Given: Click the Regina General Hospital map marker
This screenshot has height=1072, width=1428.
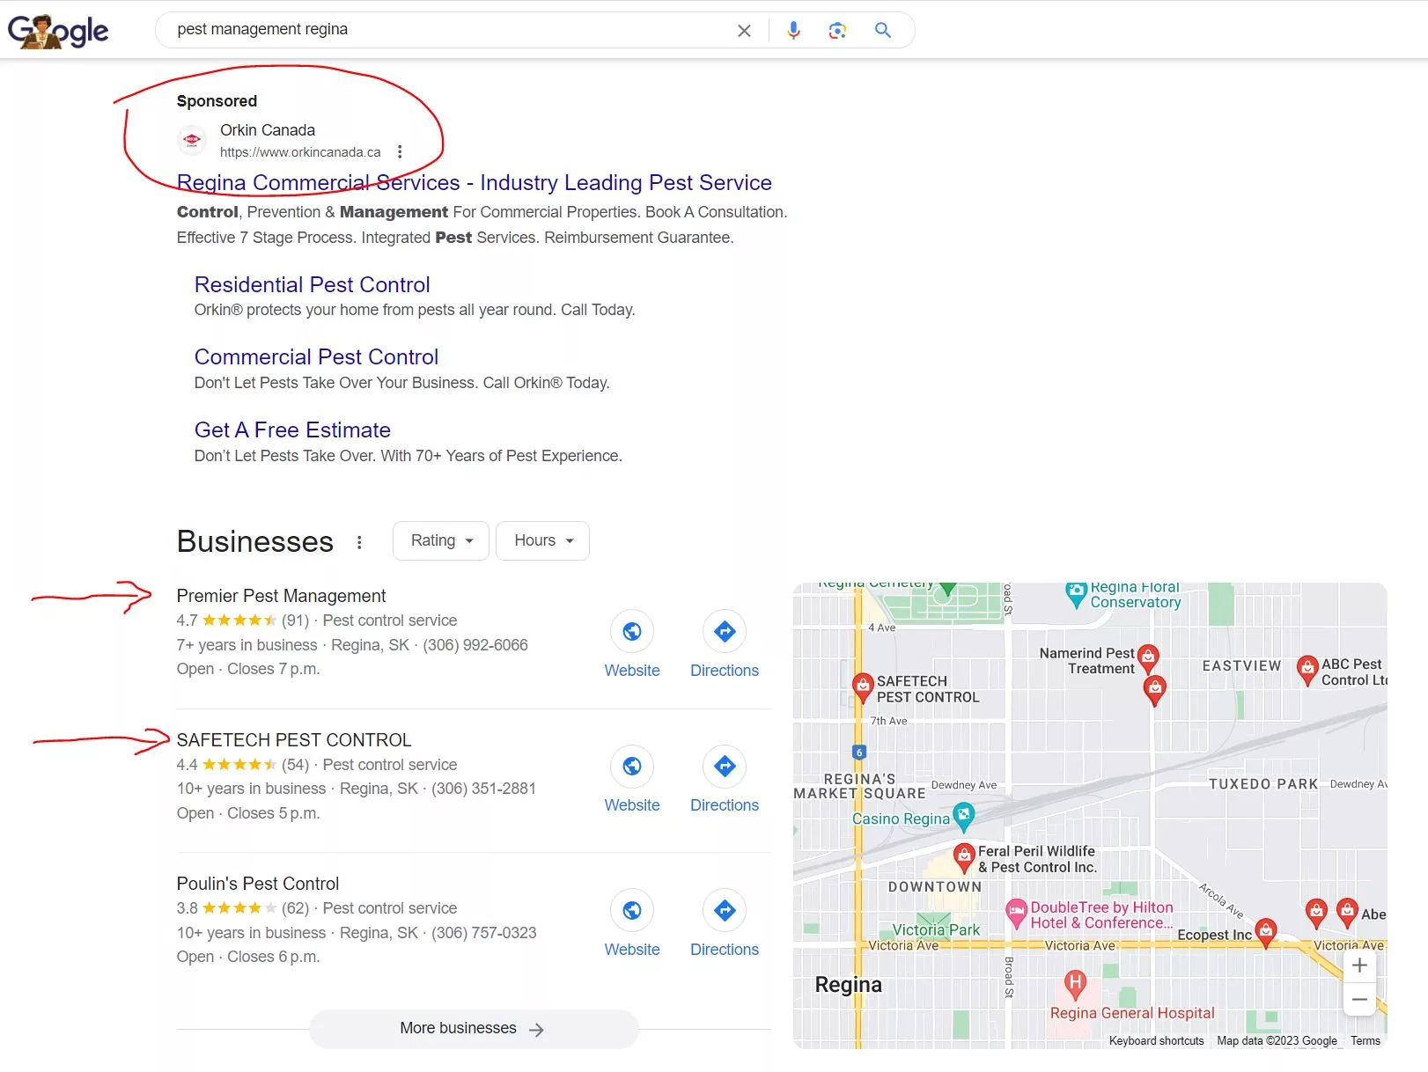Looking at the screenshot, I should (1075, 985).
